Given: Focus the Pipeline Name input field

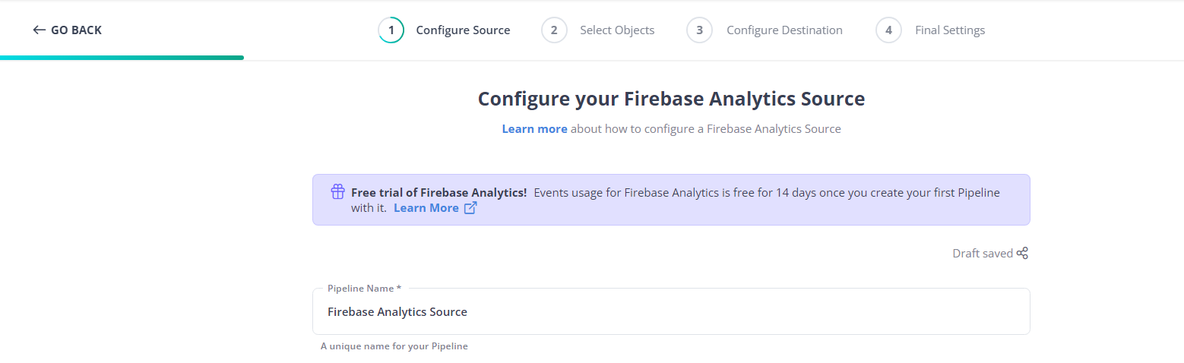Looking at the screenshot, I should click(x=671, y=312).
